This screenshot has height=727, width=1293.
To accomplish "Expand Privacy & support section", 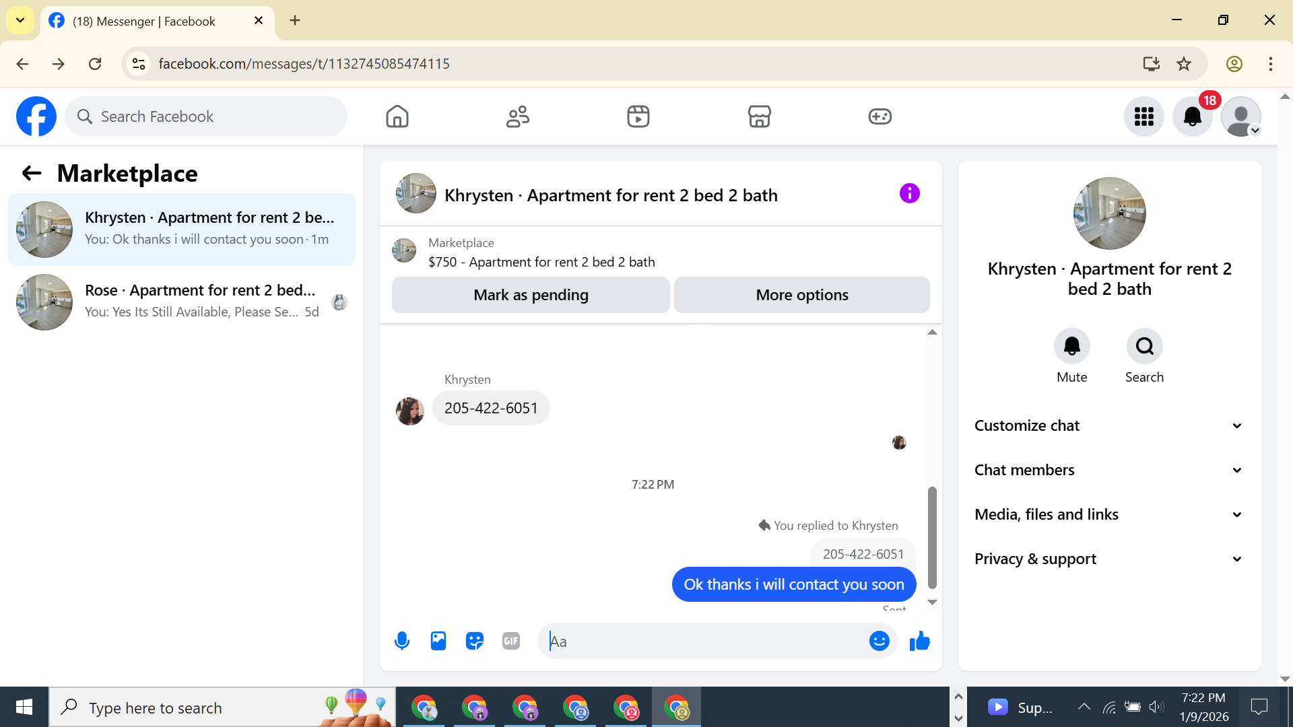I will point(1108,559).
